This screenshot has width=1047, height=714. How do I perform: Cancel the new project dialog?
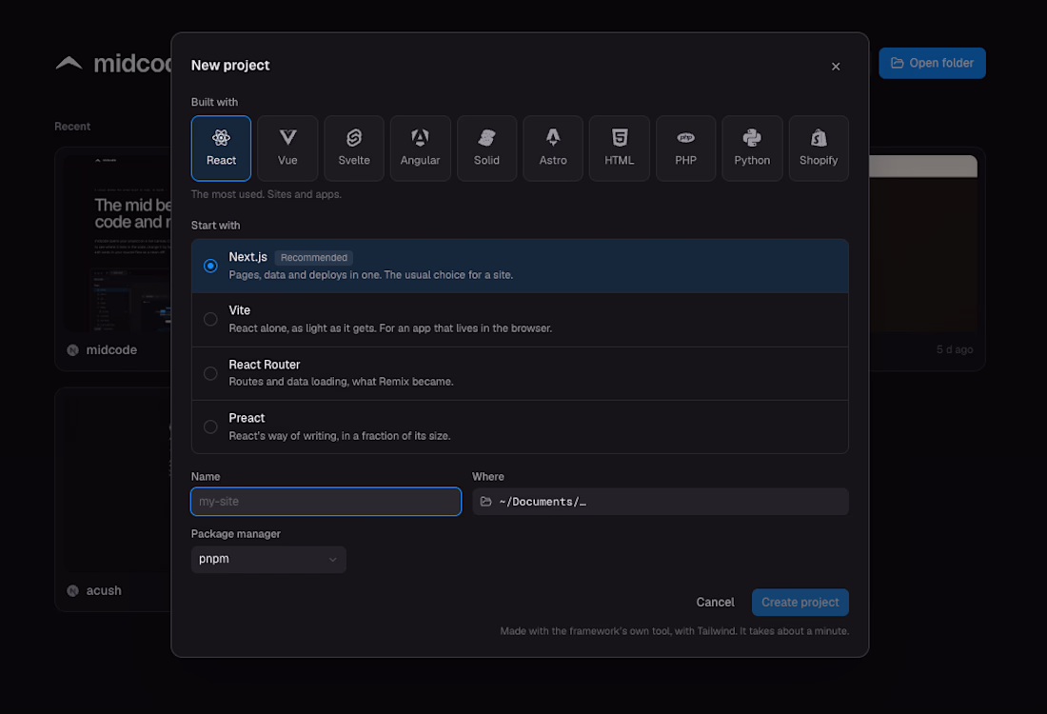(715, 603)
